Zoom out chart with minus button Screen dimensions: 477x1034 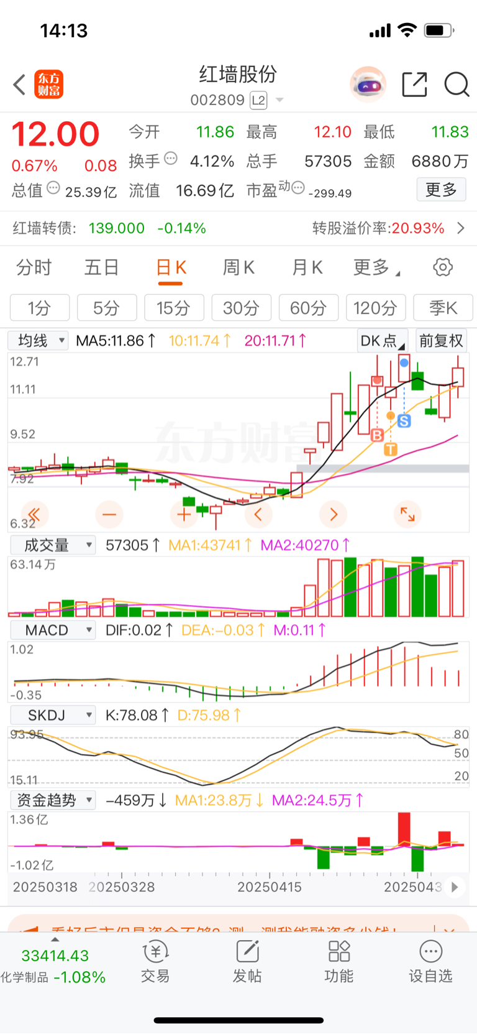(x=109, y=514)
